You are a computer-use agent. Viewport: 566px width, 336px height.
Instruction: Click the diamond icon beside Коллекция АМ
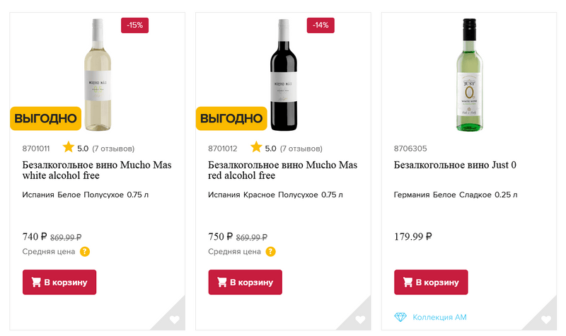[x=401, y=317]
